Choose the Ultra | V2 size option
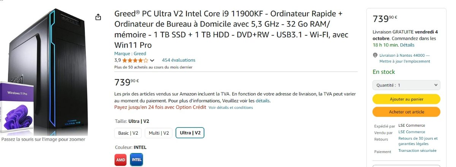The height and width of the screenshot is (167, 456). 190,133
